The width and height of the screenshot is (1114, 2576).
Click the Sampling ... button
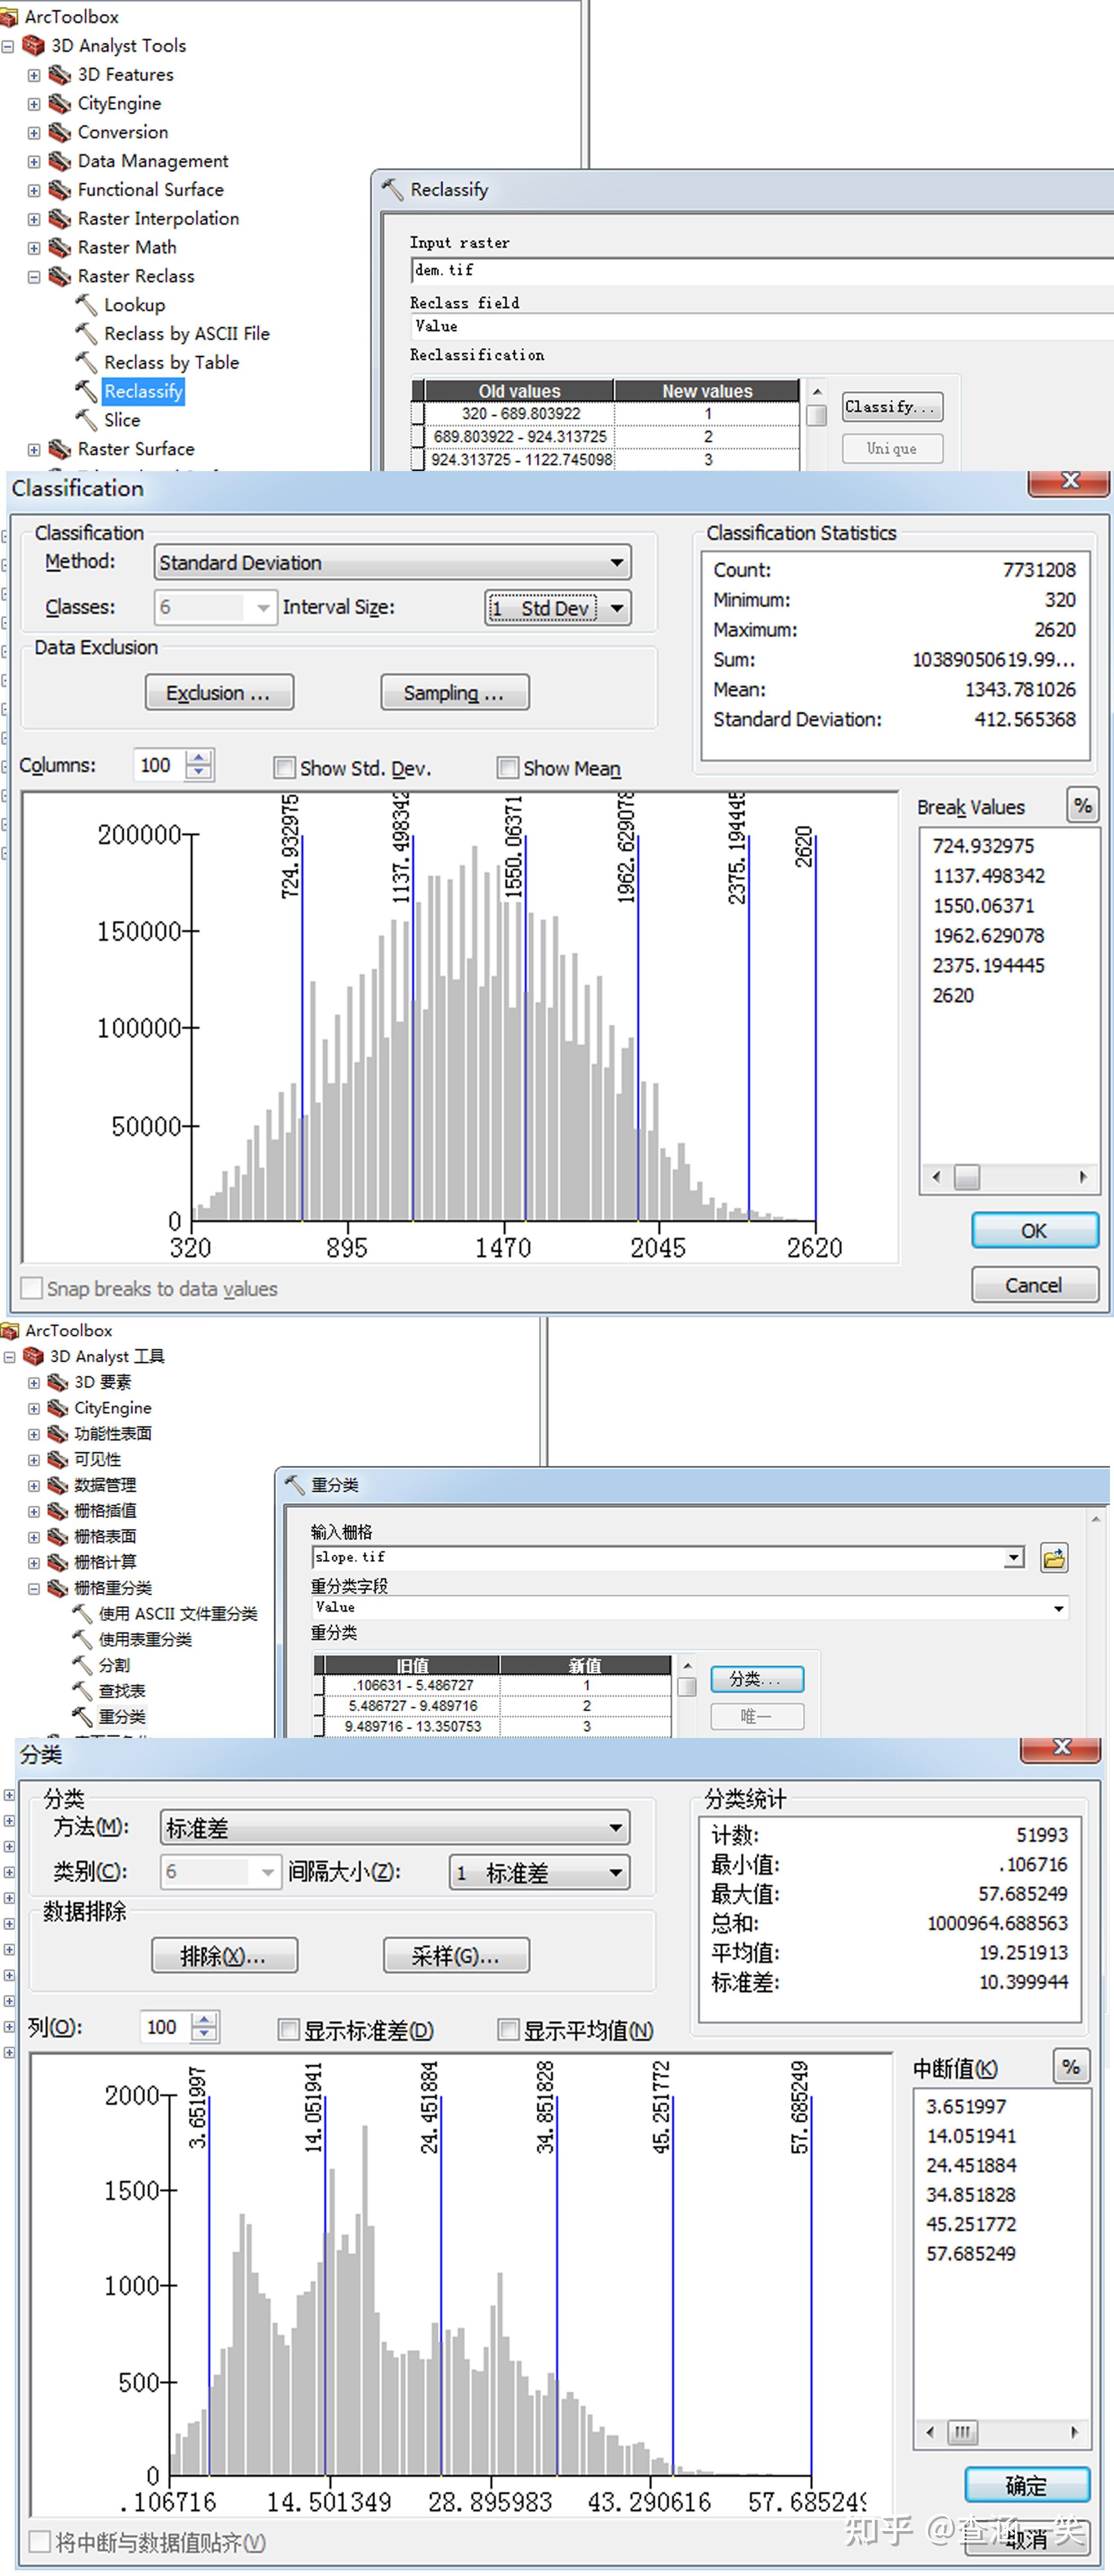[455, 693]
